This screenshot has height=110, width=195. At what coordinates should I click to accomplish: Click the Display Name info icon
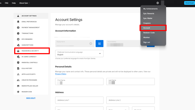pos(91,43)
